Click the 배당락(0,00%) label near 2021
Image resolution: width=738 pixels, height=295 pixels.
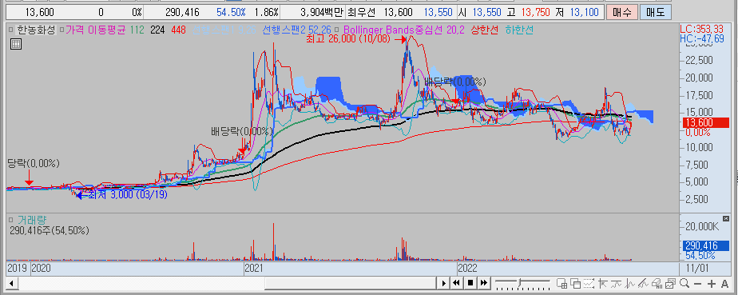coord(242,131)
